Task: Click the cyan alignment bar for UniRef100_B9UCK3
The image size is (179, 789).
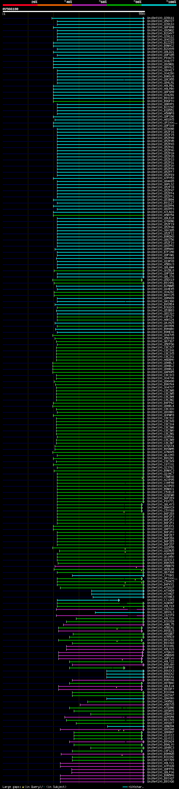Action: coord(125,671)
